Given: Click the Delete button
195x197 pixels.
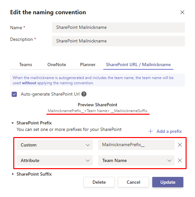Looking at the screenshot, I should 99,182.
